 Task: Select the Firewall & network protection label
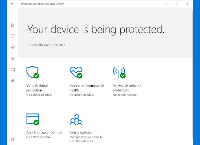tap(127, 88)
